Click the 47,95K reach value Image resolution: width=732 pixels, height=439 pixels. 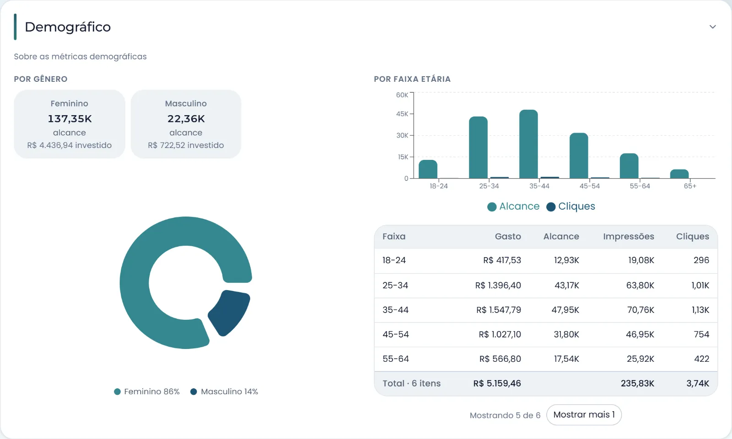coord(565,310)
